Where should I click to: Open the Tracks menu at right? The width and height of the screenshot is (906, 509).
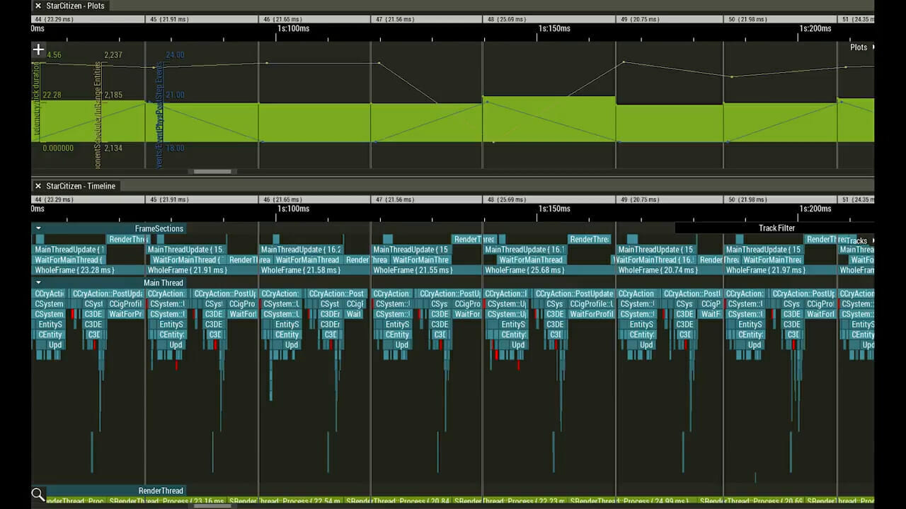pos(859,241)
